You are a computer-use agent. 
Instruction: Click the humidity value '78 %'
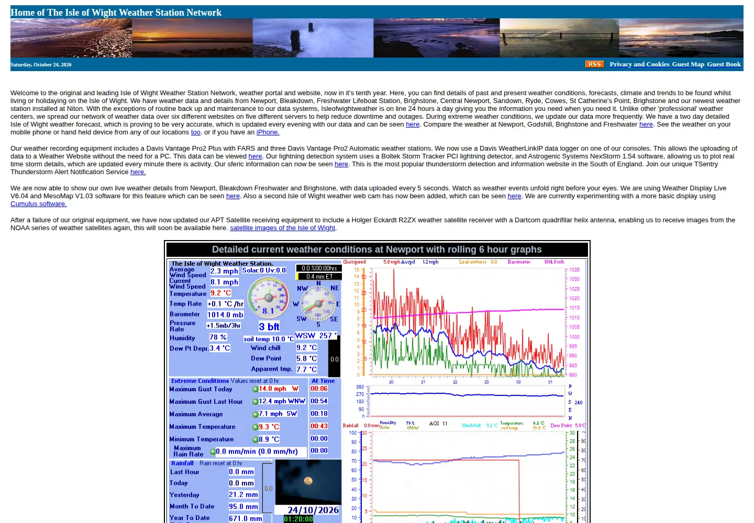pos(218,337)
